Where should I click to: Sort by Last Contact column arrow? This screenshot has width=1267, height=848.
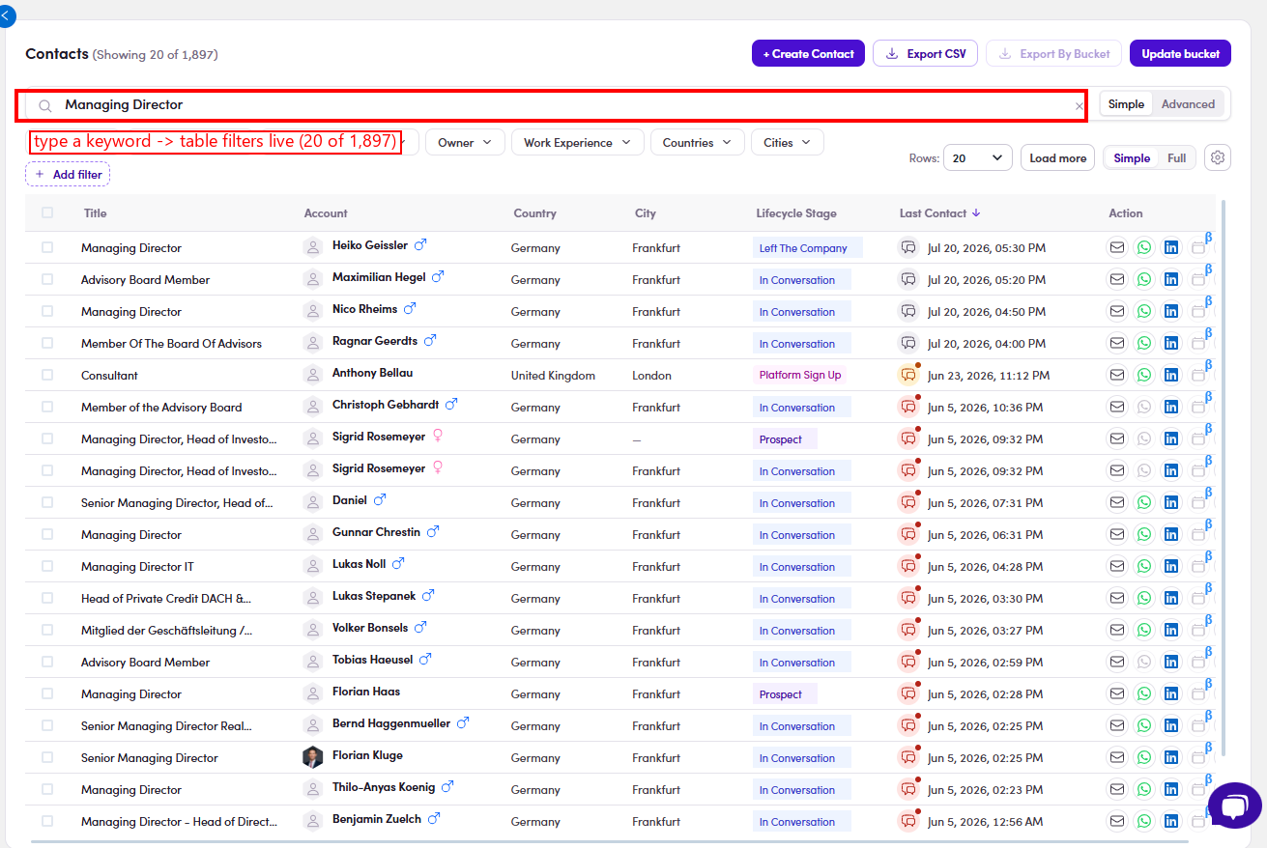click(976, 213)
